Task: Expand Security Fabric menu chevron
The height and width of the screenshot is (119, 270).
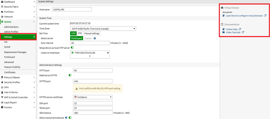Action: point(34,7)
